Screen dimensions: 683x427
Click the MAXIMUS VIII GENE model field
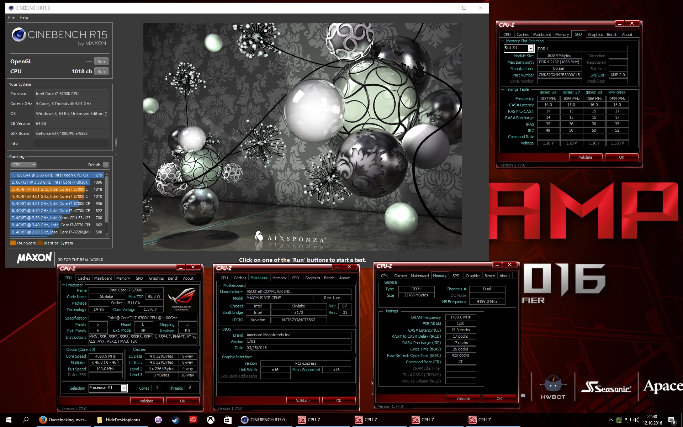[x=279, y=298]
